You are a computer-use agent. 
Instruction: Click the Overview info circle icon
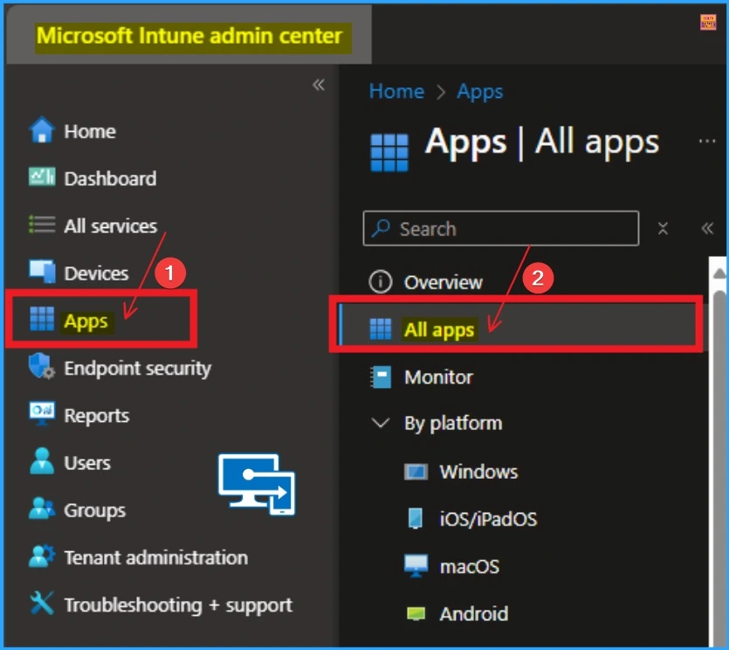point(381,282)
